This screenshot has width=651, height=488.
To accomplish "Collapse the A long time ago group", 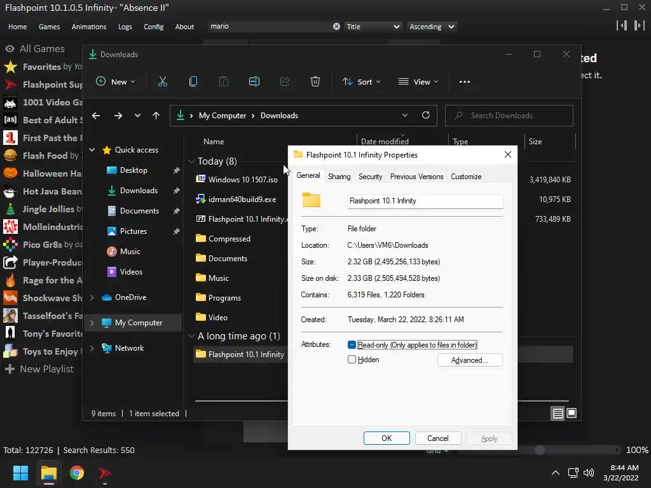I will [x=191, y=335].
